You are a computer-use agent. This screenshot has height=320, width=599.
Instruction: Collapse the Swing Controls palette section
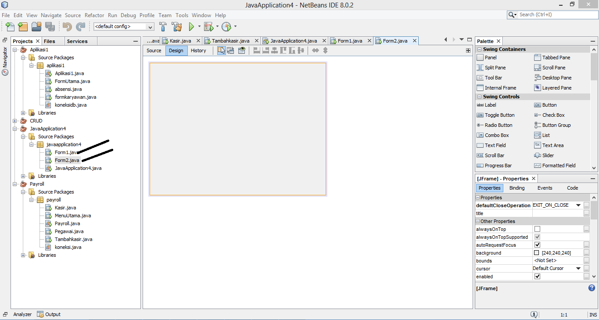pyautogui.click(x=479, y=97)
